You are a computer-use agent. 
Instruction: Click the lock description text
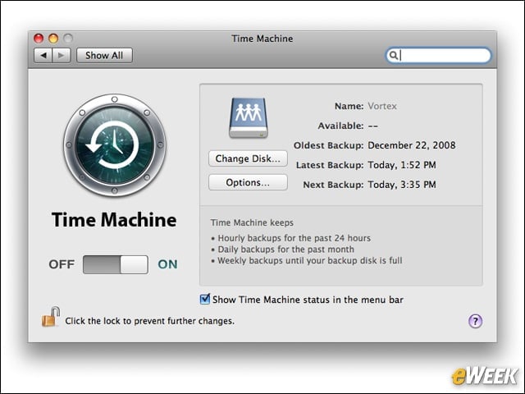click(x=149, y=321)
